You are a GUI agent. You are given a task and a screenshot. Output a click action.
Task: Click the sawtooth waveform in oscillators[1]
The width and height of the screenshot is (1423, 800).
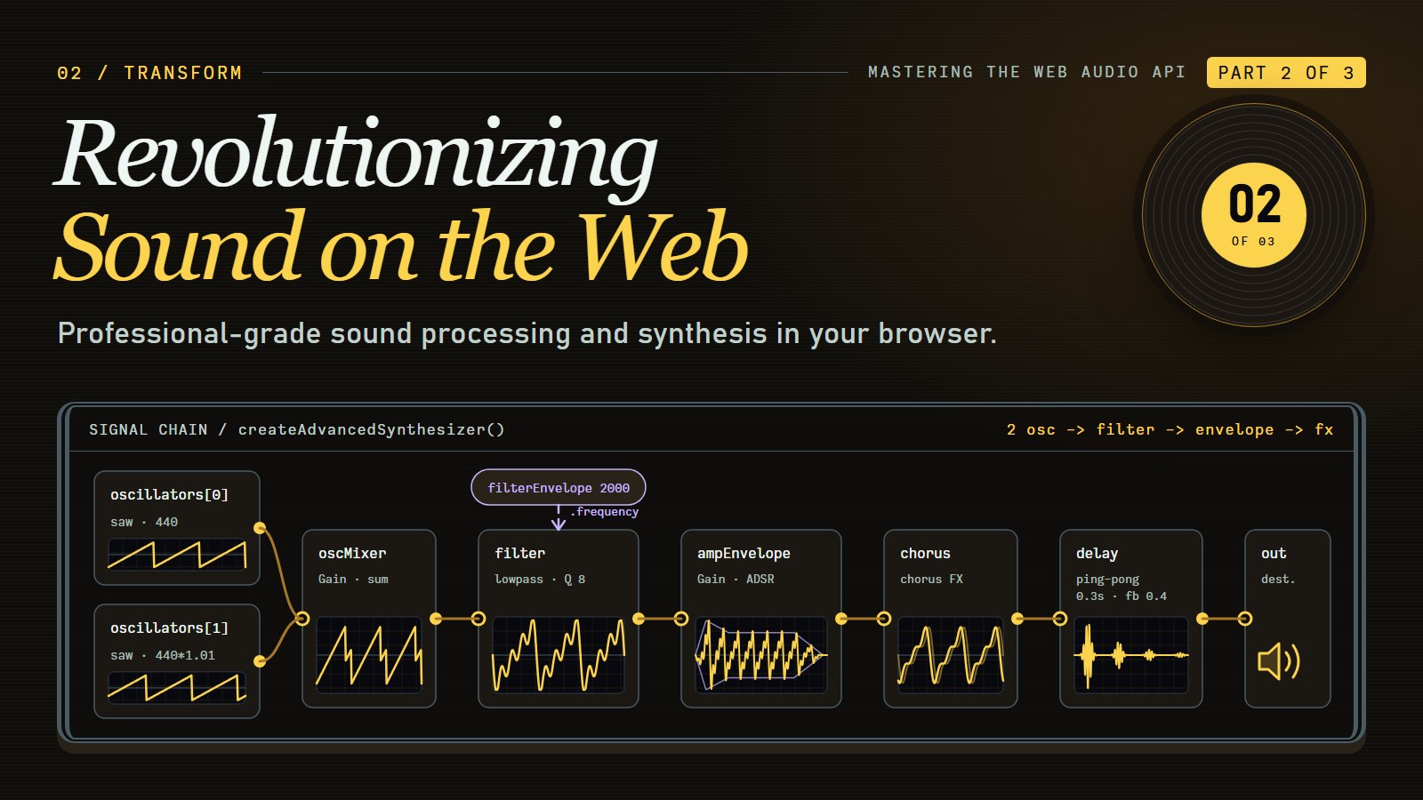pos(177,688)
